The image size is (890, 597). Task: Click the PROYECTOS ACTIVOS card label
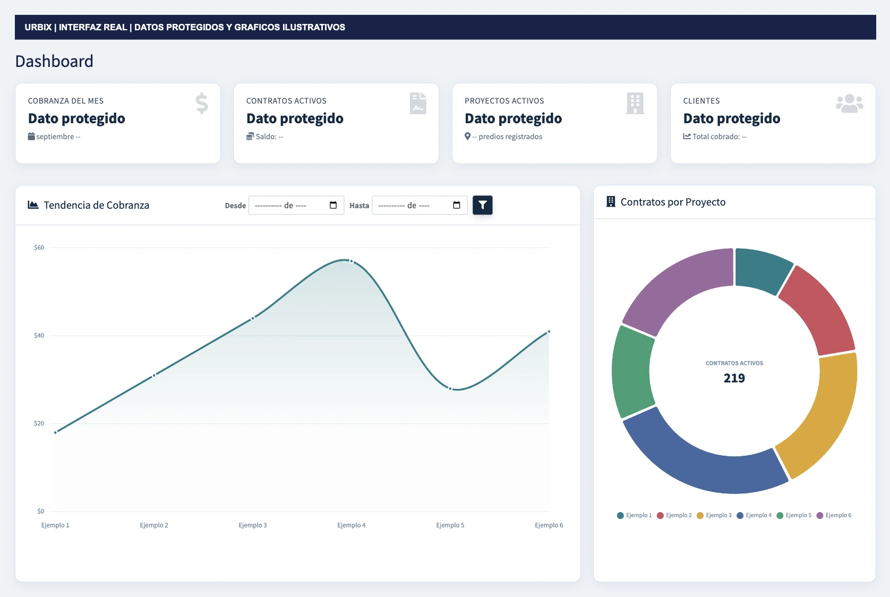click(x=504, y=101)
